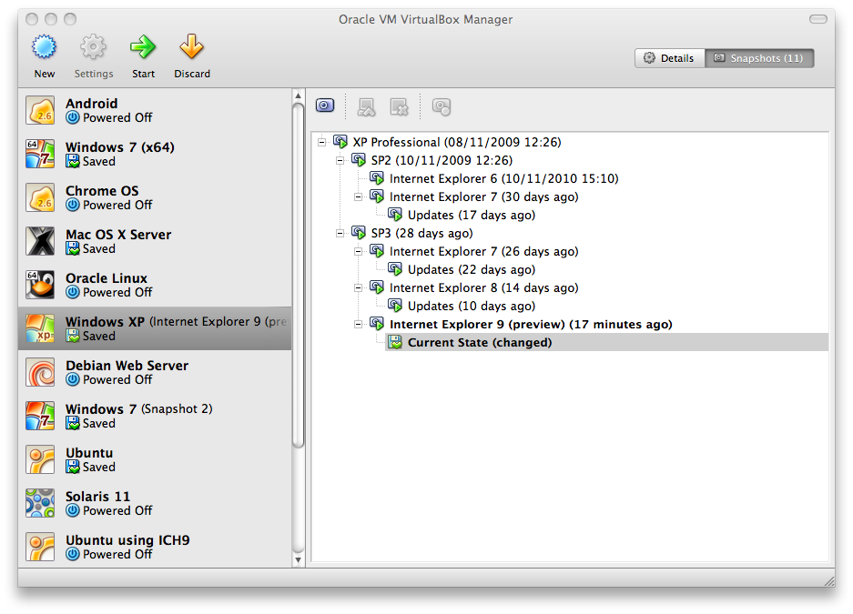Collapse the SP2 snapshot branch

click(340, 161)
